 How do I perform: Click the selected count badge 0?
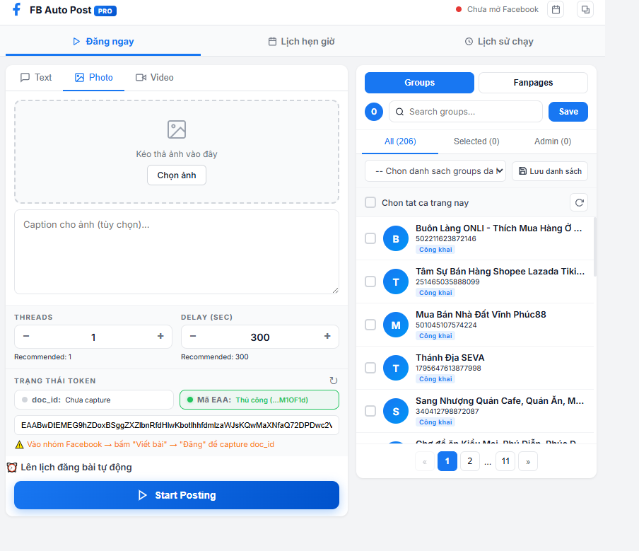click(x=374, y=112)
